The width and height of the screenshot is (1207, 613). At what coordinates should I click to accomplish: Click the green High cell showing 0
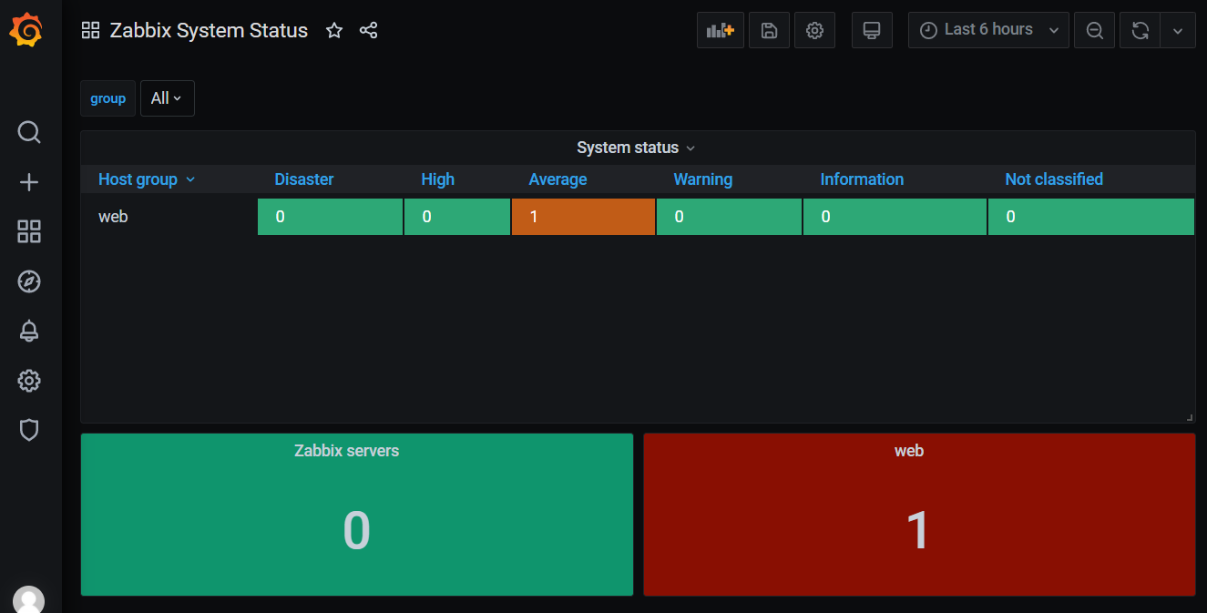point(457,217)
